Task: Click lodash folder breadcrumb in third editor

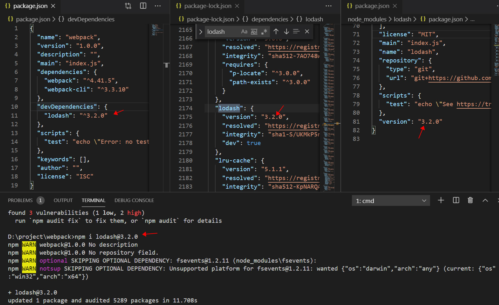Action: click(x=402, y=19)
